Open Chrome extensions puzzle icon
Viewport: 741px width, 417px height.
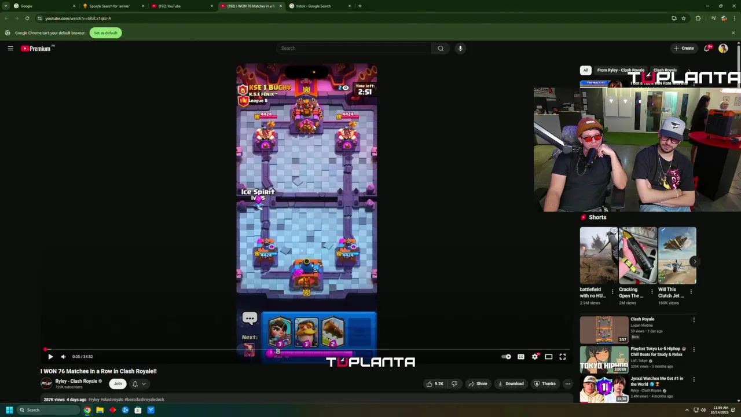coord(698,19)
